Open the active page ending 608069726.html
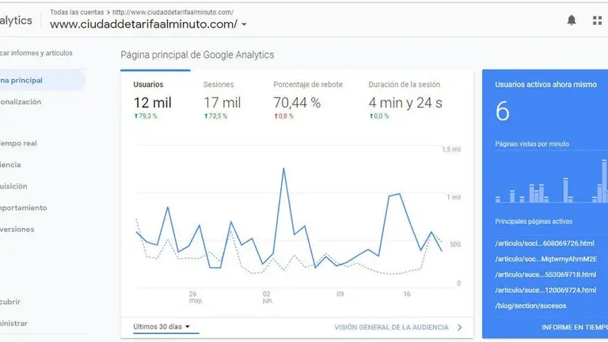Screen dimensions: 608x342 [545, 244]
